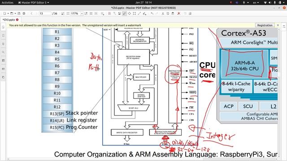Click the distribute objects toolbar icon
This screenshot has width=287, height=161.
[x=190, y=13]
